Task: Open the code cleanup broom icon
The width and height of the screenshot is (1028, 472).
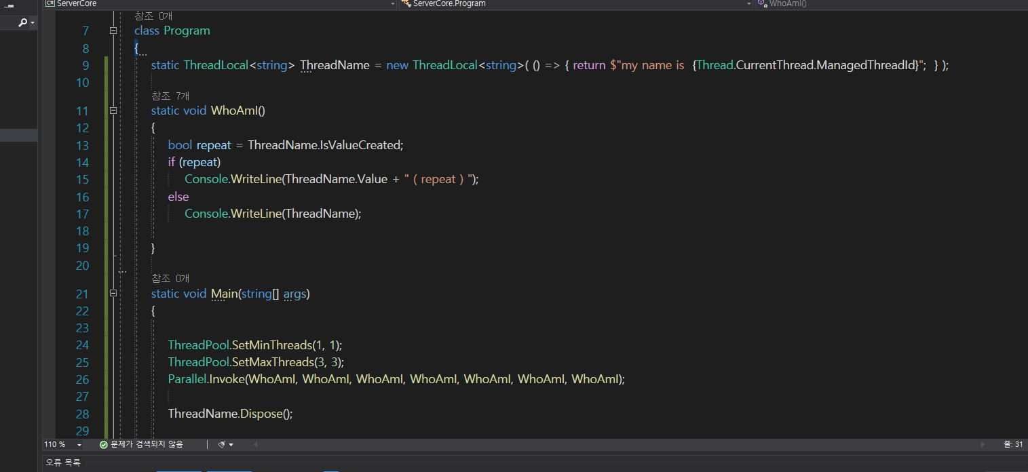Action: tap(221, 445)
